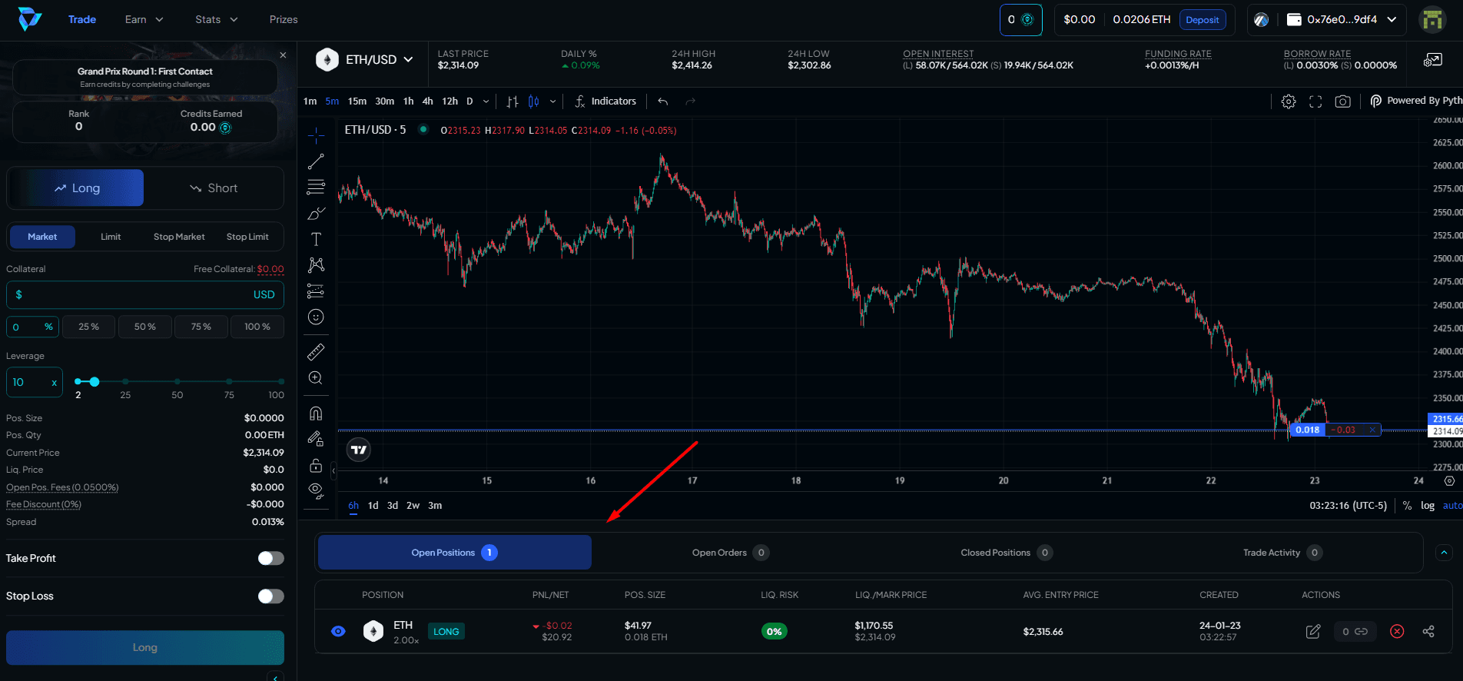This screenshot has height=681, width=1463.
Task: Click the Deposit button
Action: pyautogui.click(x=1202, y=20)
